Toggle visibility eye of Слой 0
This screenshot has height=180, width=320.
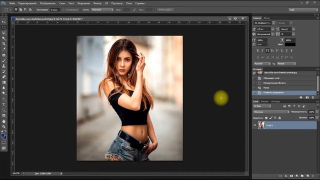(x=254, y=125)
